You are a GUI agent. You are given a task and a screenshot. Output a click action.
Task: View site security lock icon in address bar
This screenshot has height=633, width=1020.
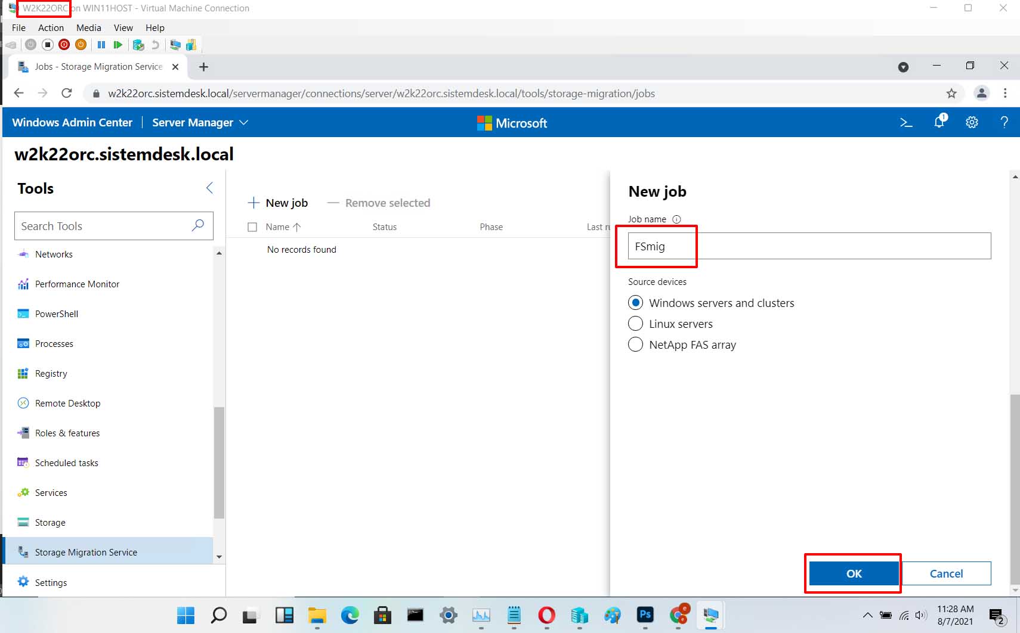pos(95,94)
